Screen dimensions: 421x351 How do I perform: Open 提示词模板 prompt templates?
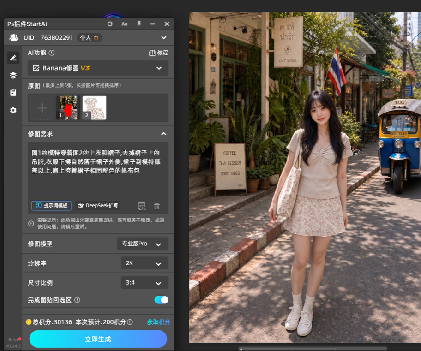52,206
